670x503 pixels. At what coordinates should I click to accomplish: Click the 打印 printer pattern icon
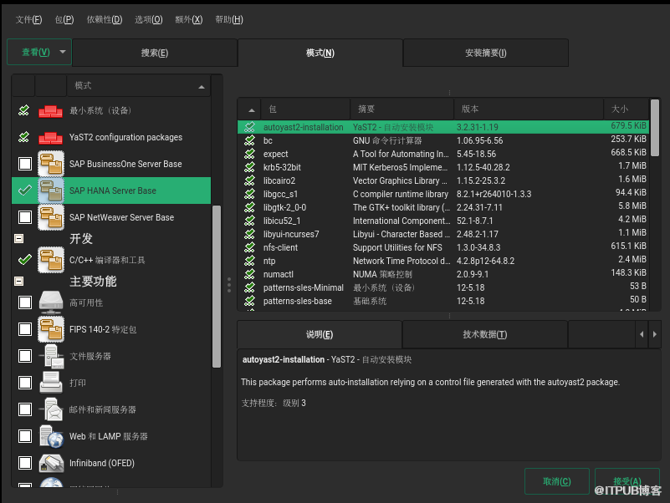pyautogui.click(x=51, y=383)
